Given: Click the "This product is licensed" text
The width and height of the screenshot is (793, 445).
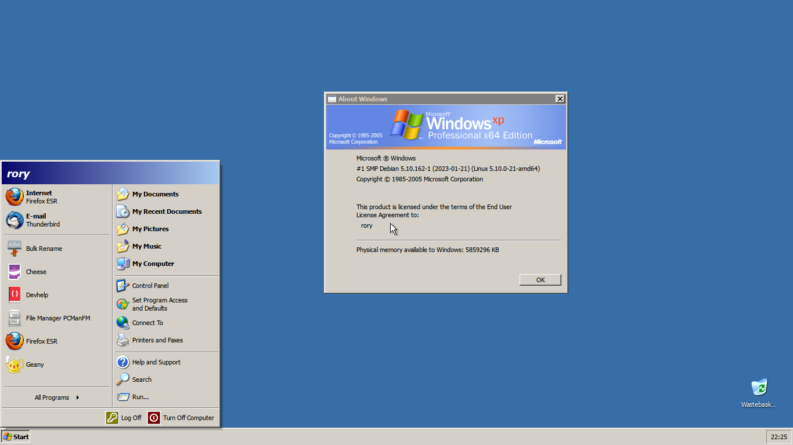Looking at the screenshot, I should pos(434,211).
